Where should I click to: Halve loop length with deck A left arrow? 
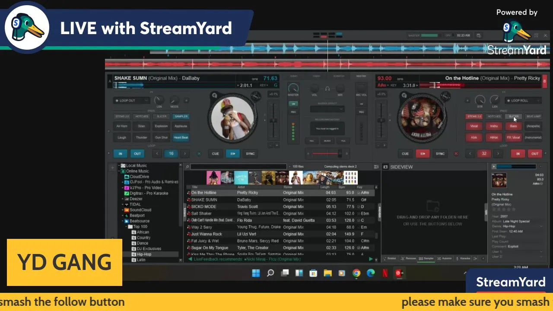157,153
